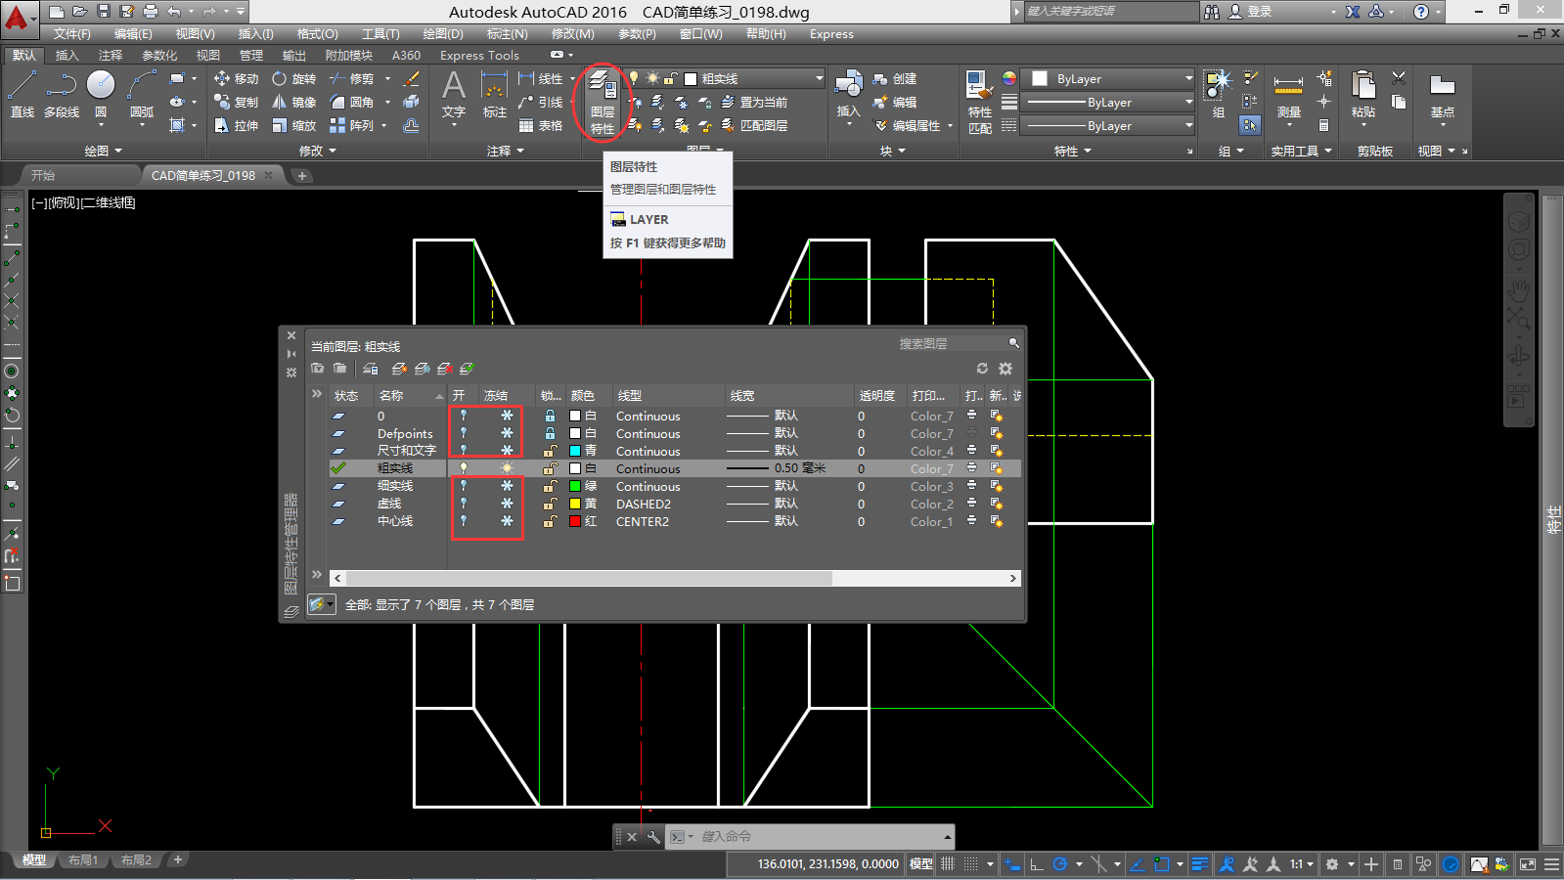Click the 登录 sign-in button
Viewport: 1564px width, 880px height.
click(1251, 12)
